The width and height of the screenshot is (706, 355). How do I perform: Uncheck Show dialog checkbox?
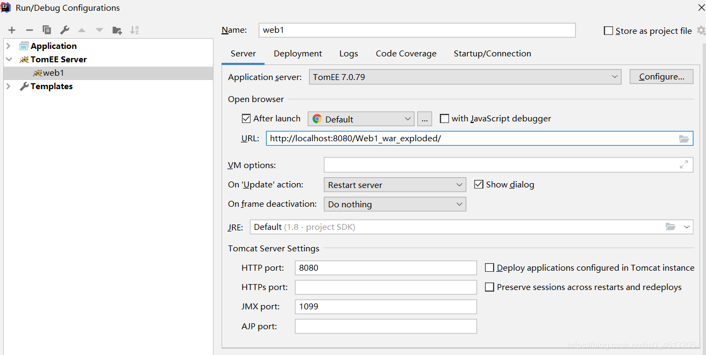pos(479,184)
